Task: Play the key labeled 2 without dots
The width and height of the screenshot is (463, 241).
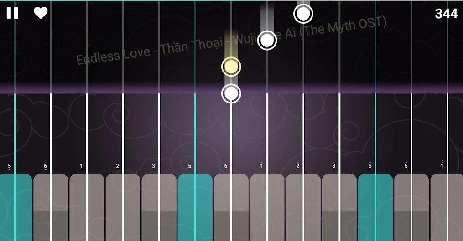Action: click(x=123, y=207)
